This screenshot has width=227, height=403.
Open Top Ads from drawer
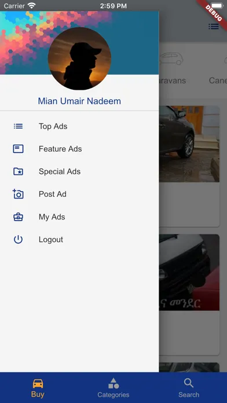(79, 126)
